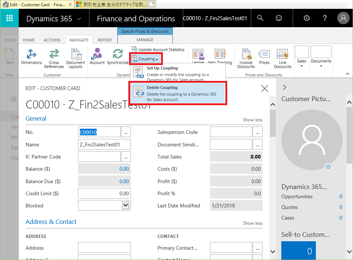Click Salesperson Code lookup button
This screenshot has width=353, height=260.
click(257, 132)
